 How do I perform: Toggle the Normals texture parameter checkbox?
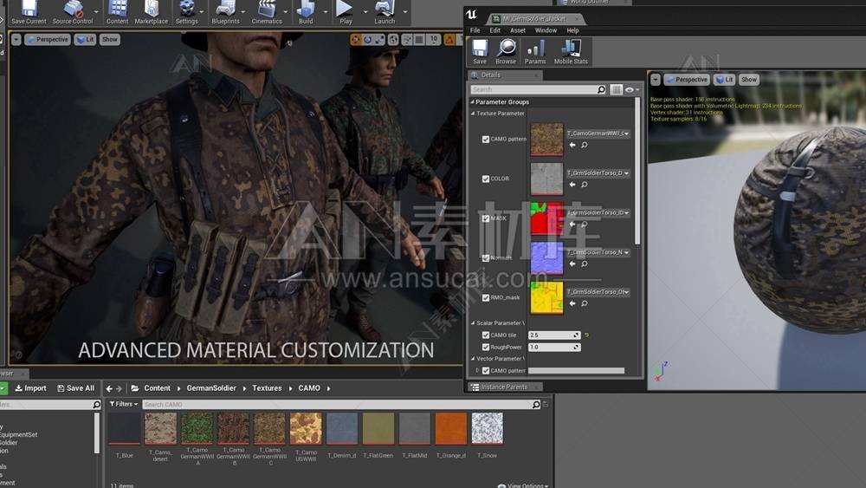click(486, 258)
